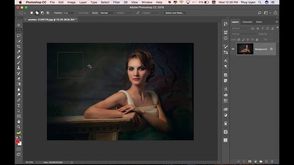Image resolution: width=294 pixels, height=165 pixels.
Task: Open the layer filter Kind dropdown
Action: [240, 28]
